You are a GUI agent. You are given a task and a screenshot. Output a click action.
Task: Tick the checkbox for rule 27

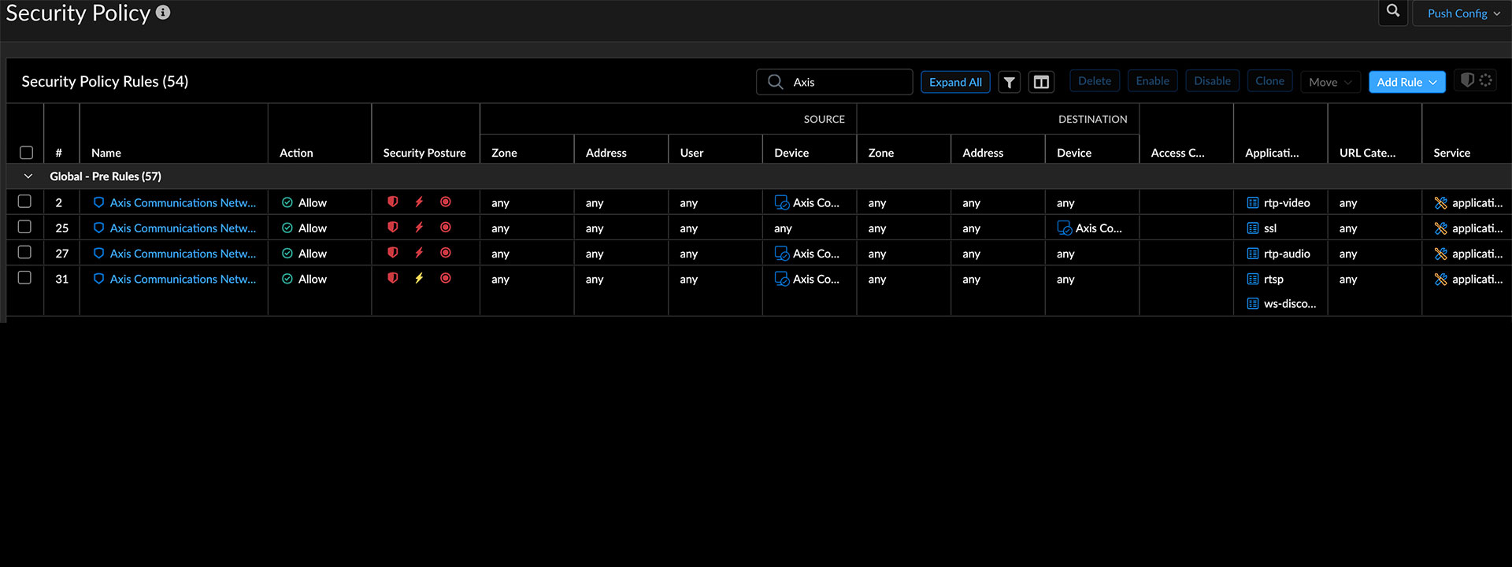click(x=25, y=253)
